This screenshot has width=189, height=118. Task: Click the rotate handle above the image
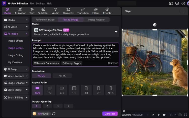(155, 25)
